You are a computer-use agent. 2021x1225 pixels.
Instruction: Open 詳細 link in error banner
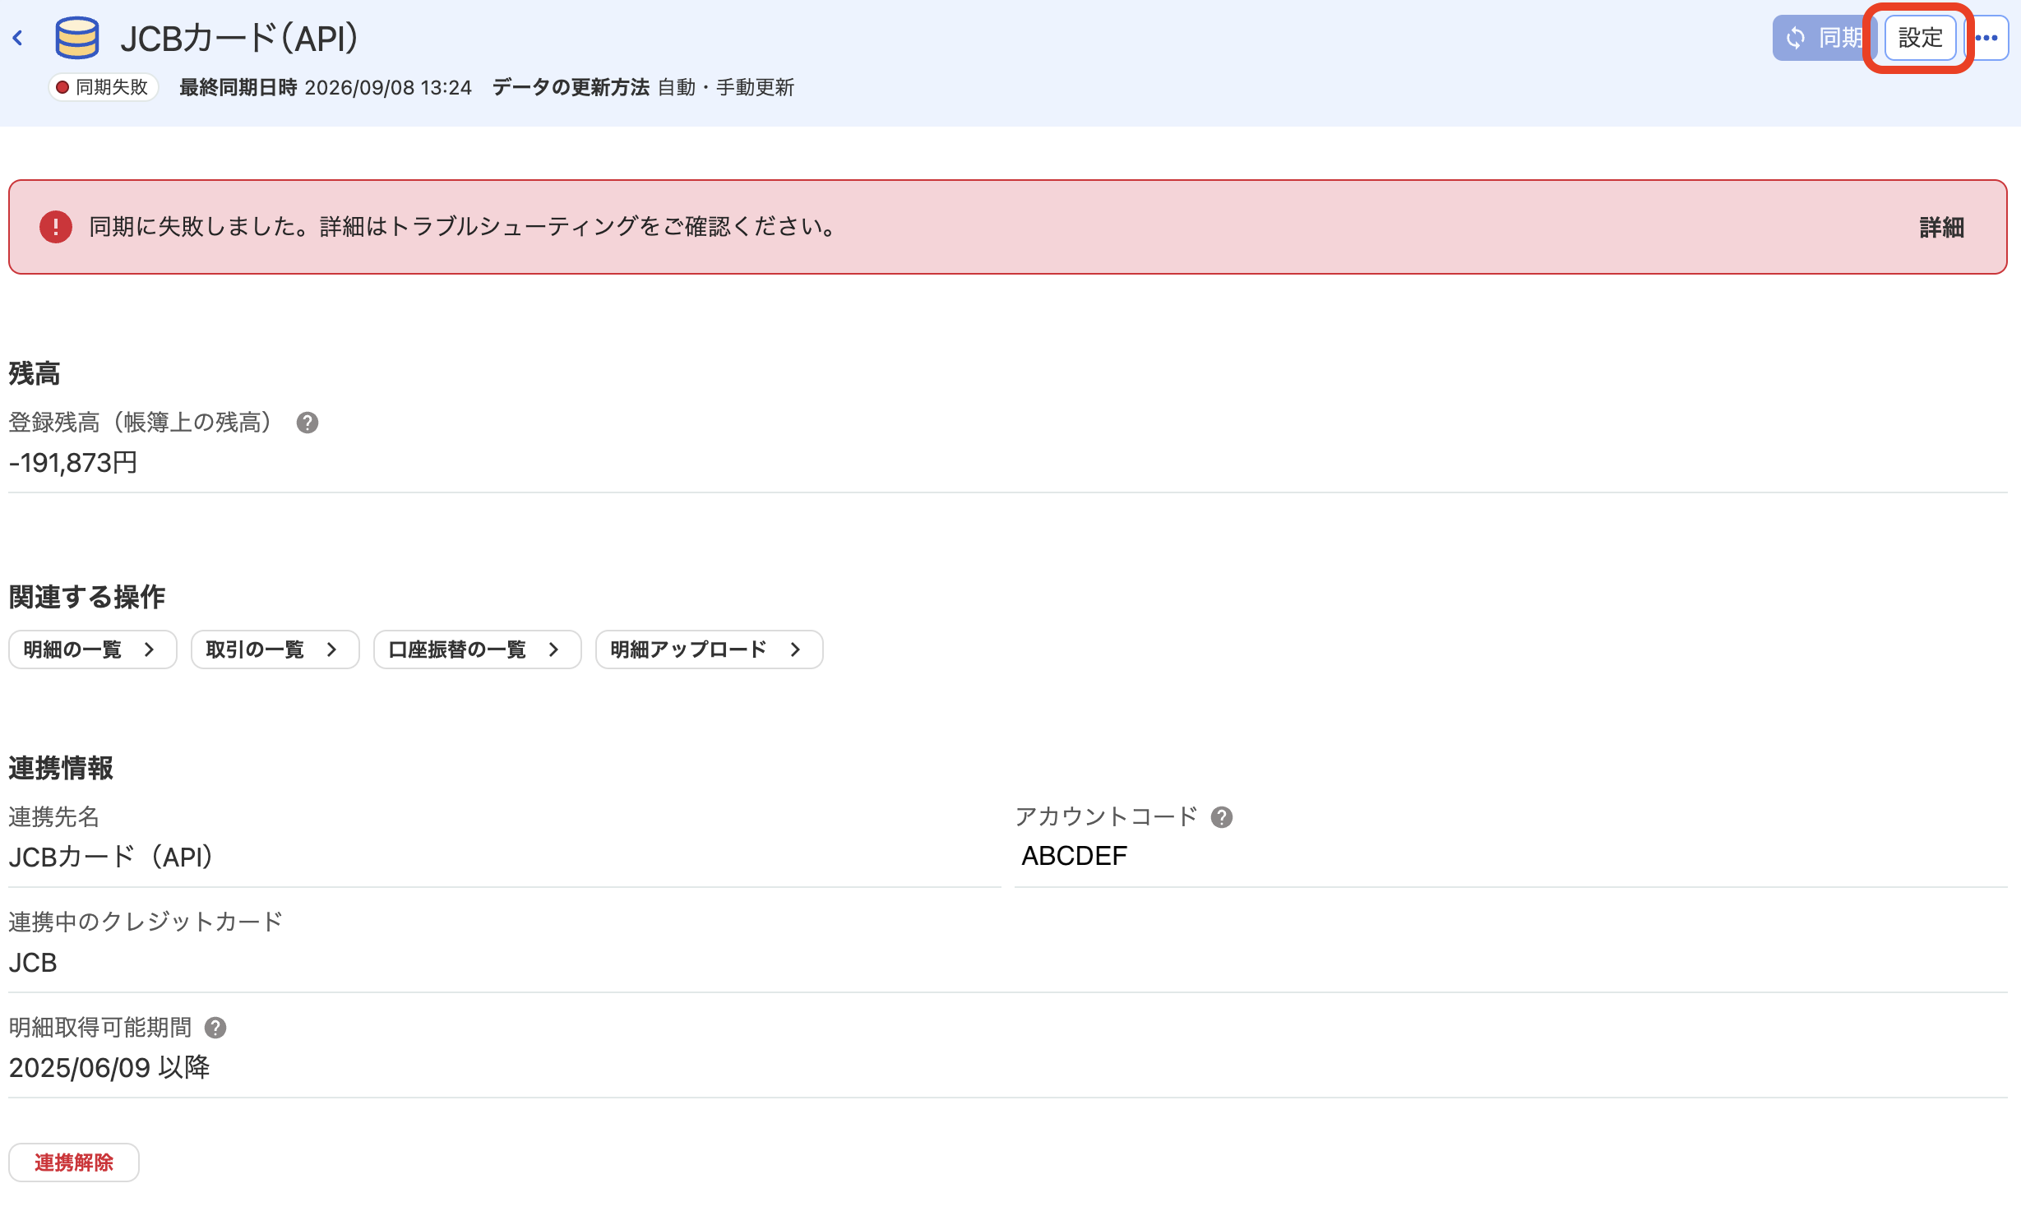click(1941, 228)
